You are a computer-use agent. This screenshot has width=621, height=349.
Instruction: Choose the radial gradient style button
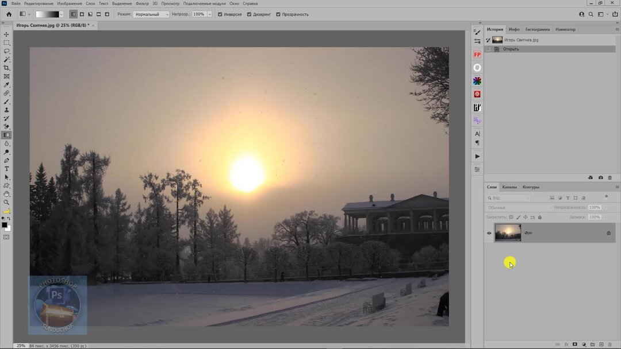pyautogui.click(x=82, y=14)
